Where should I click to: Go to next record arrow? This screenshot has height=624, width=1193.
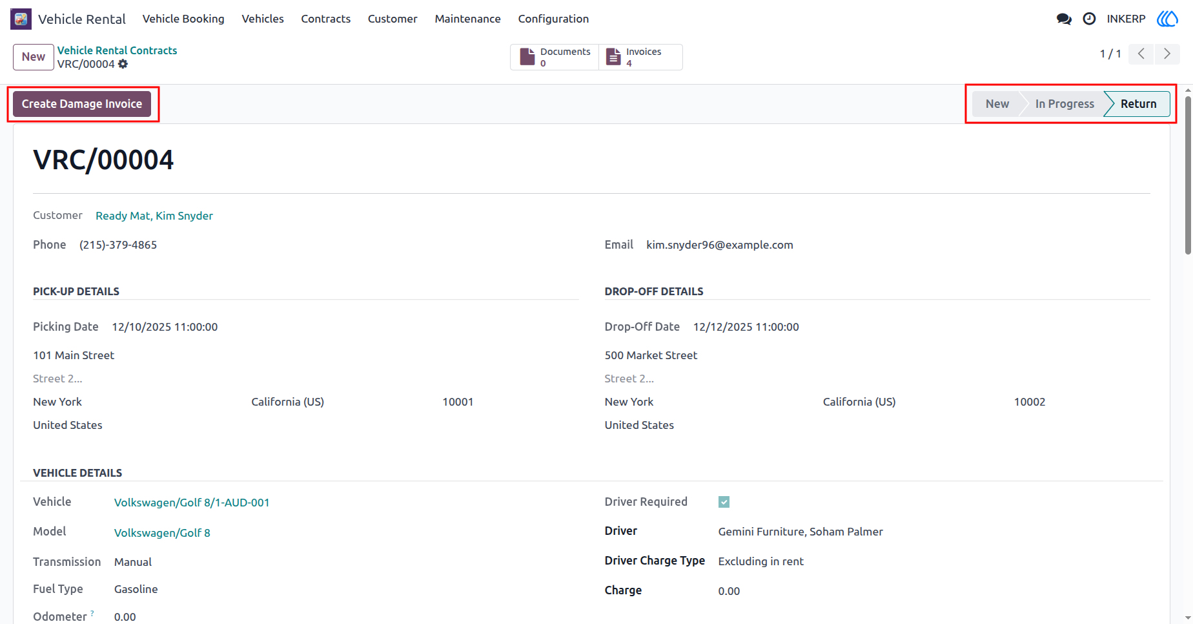(1167, 54)
